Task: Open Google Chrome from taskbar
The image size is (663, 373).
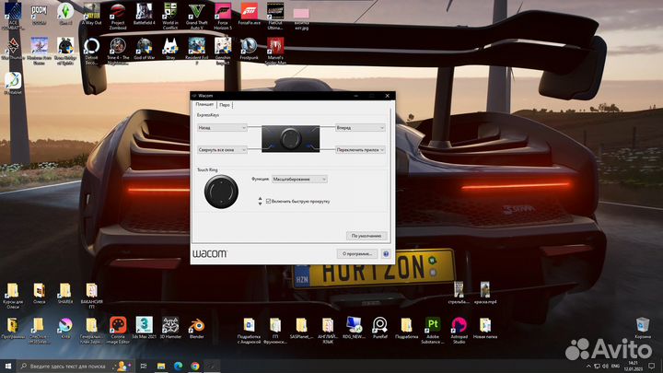Action: click(195, 367)
